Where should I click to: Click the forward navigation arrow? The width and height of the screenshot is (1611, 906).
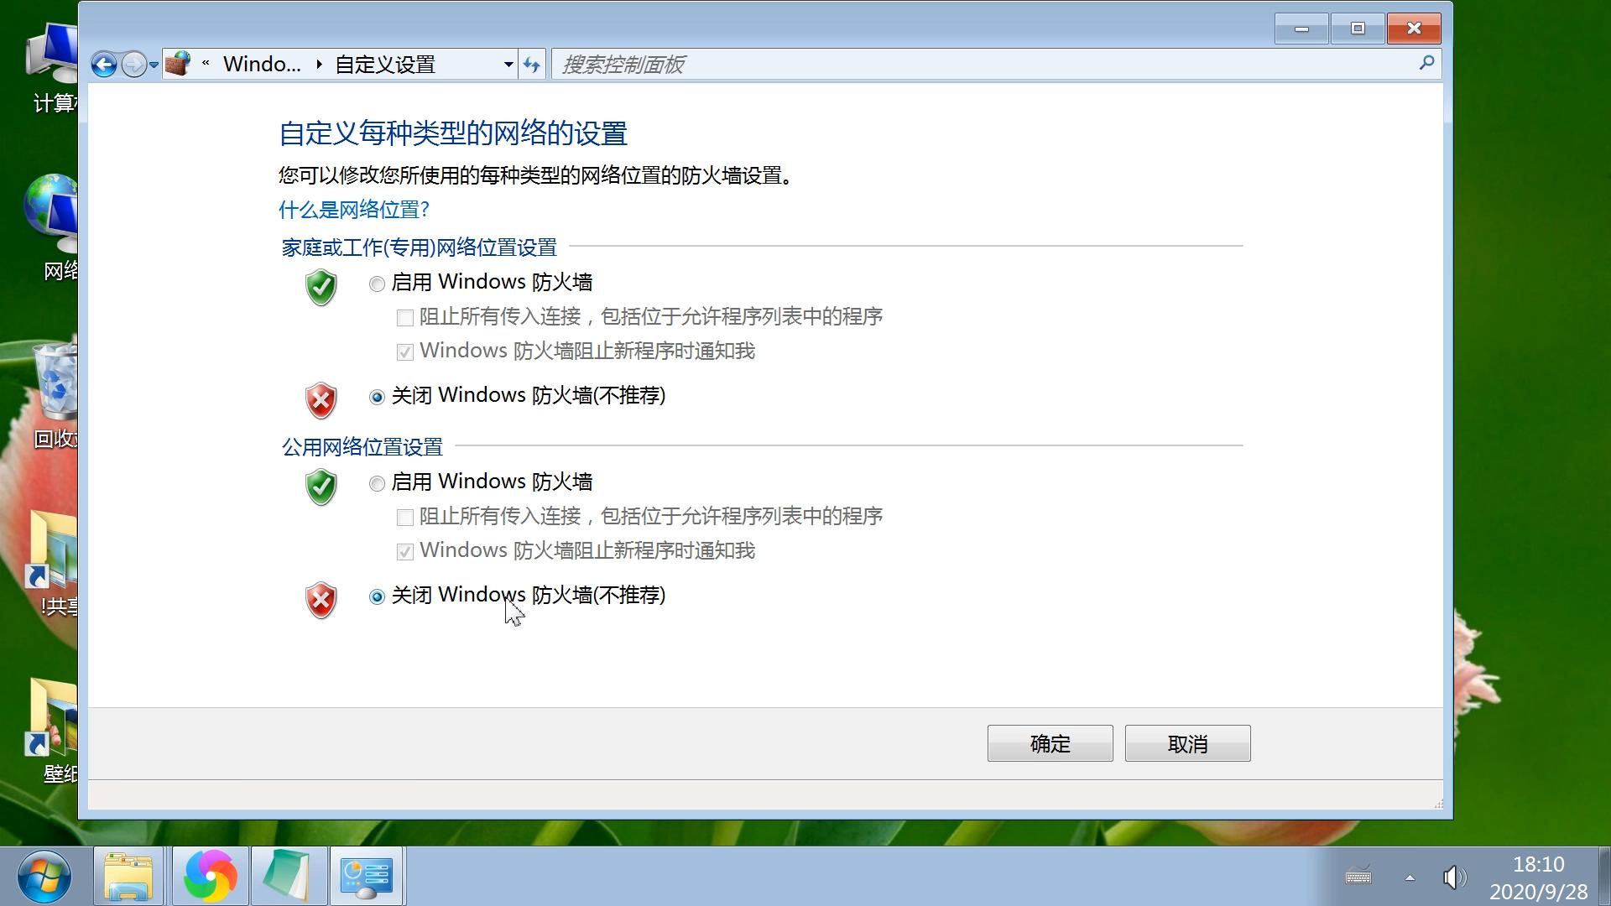(x=133, y=64)
